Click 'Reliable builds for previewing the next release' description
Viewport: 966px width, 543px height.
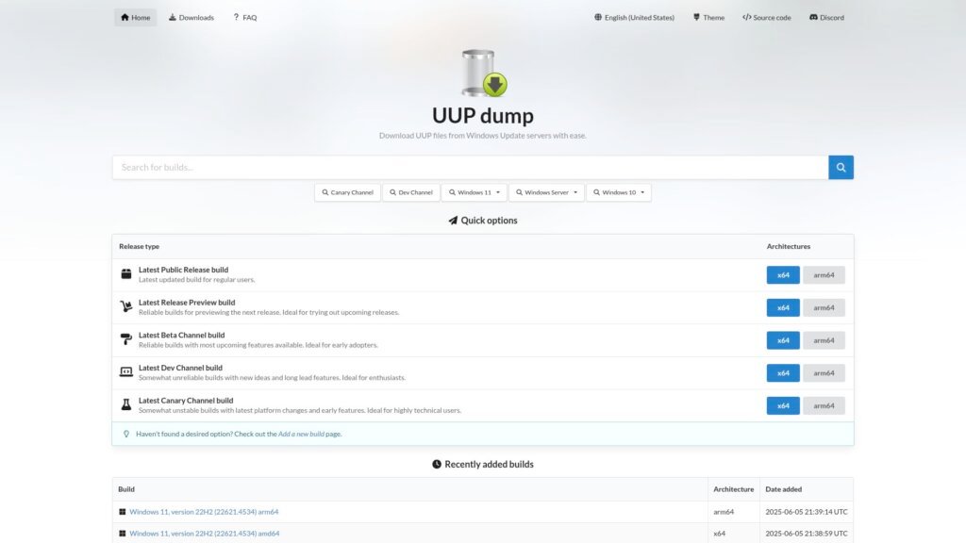click(269, 312)
